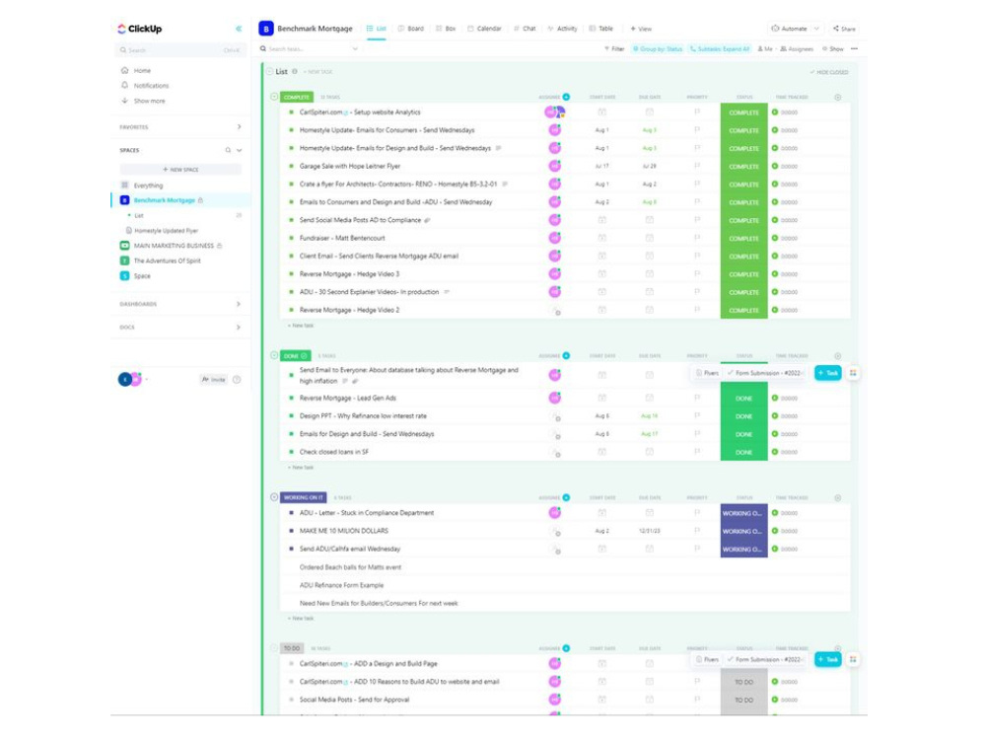Switch to the Board view tab

click(x=410, y=29)
